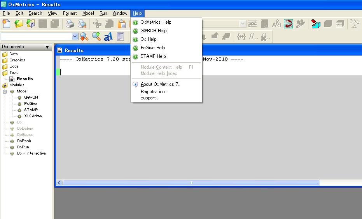The height and width of the screenshot is (219, 362).
Task: Click green help icon next to STAMP Help
Action: point(136,56)
